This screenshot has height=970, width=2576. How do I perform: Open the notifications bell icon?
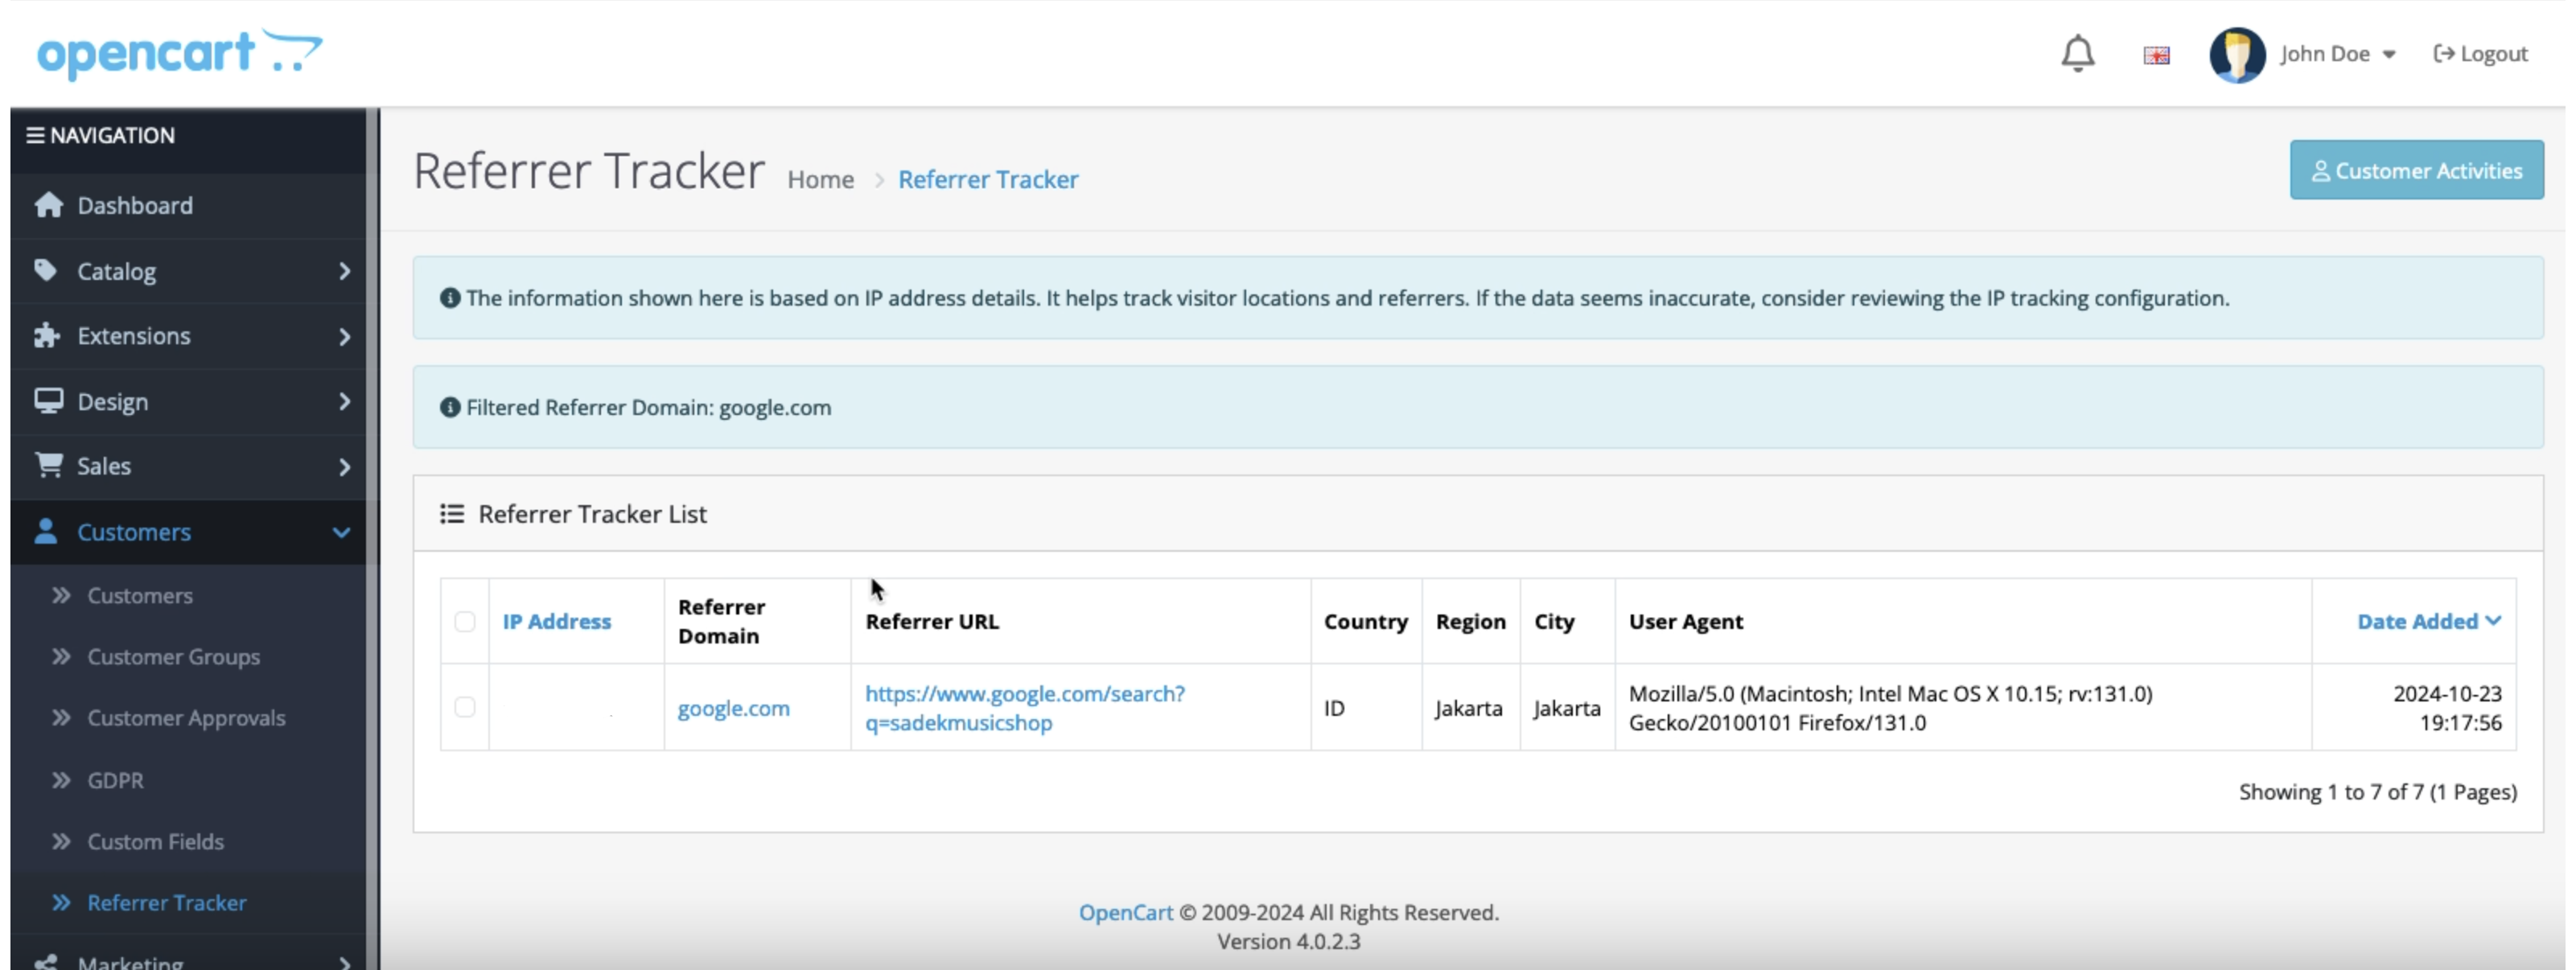click(2077, 53)
